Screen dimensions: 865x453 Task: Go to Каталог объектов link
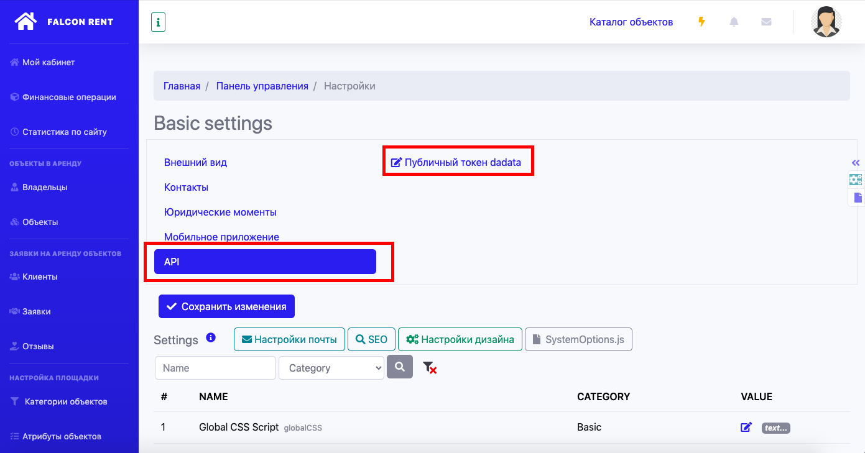[631, 22]
